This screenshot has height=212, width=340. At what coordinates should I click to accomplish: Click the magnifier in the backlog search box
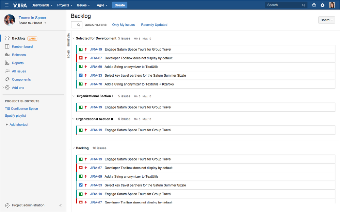point(79,25)
